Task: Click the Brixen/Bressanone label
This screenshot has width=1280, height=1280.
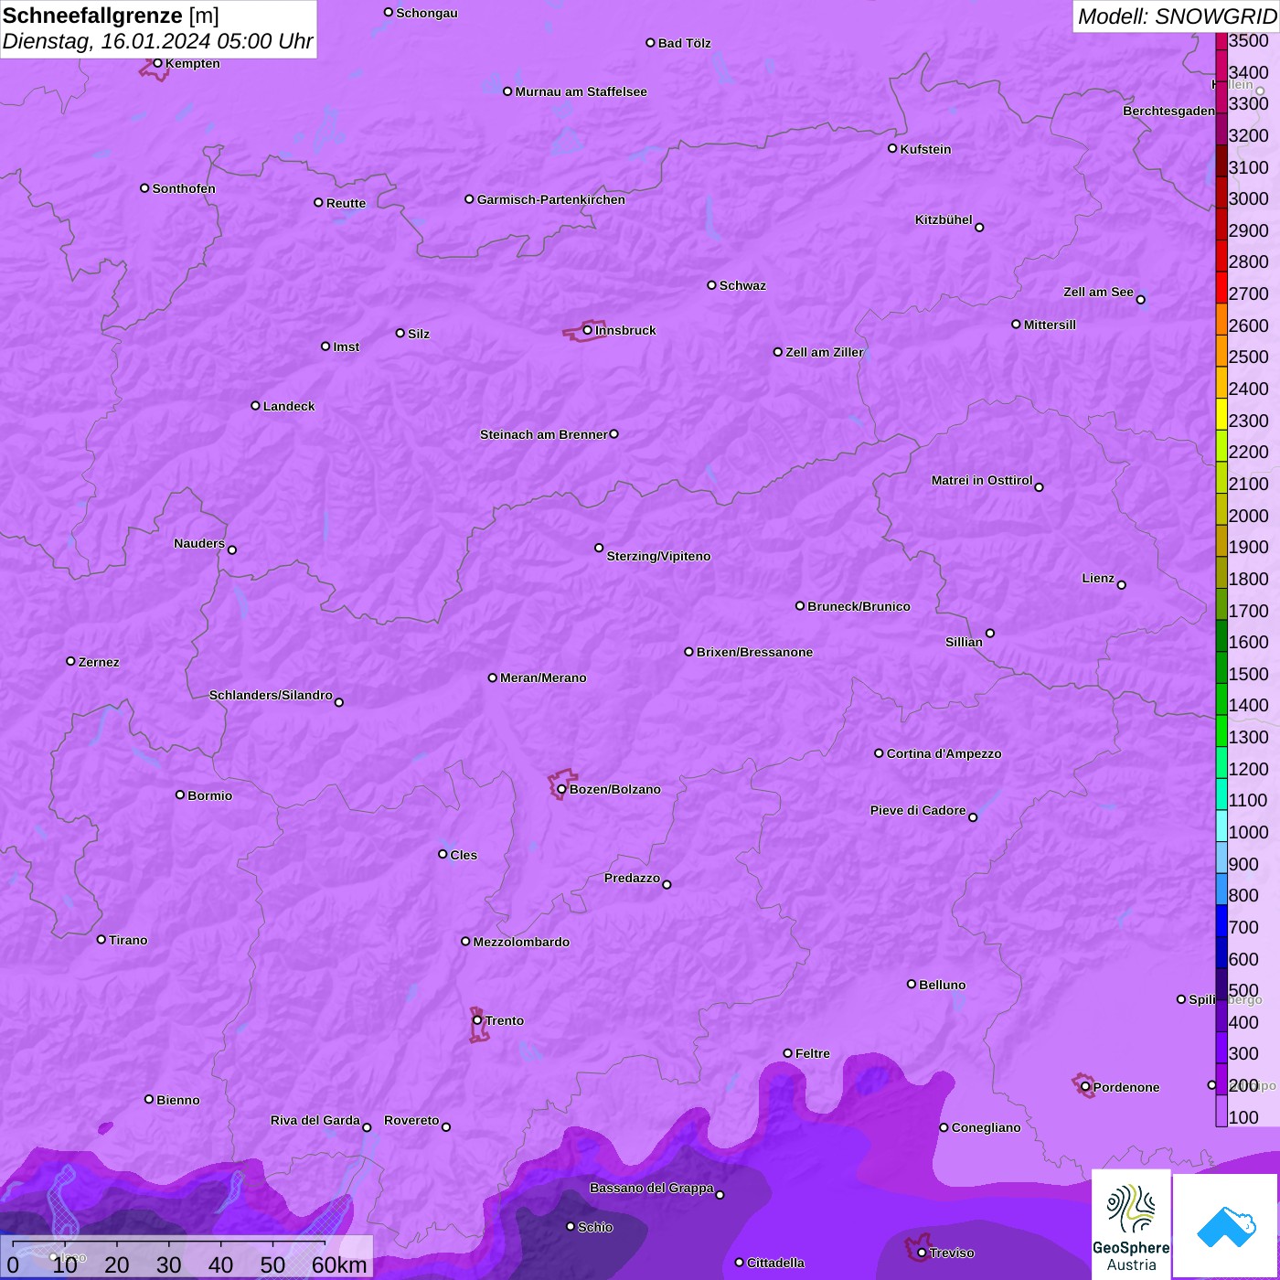Action: click(x=755, y=652)
